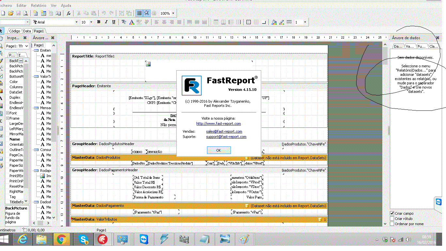Close the Árvore de dados panel
This screenshot has width=446, height=251.
(x=438, y=38)
